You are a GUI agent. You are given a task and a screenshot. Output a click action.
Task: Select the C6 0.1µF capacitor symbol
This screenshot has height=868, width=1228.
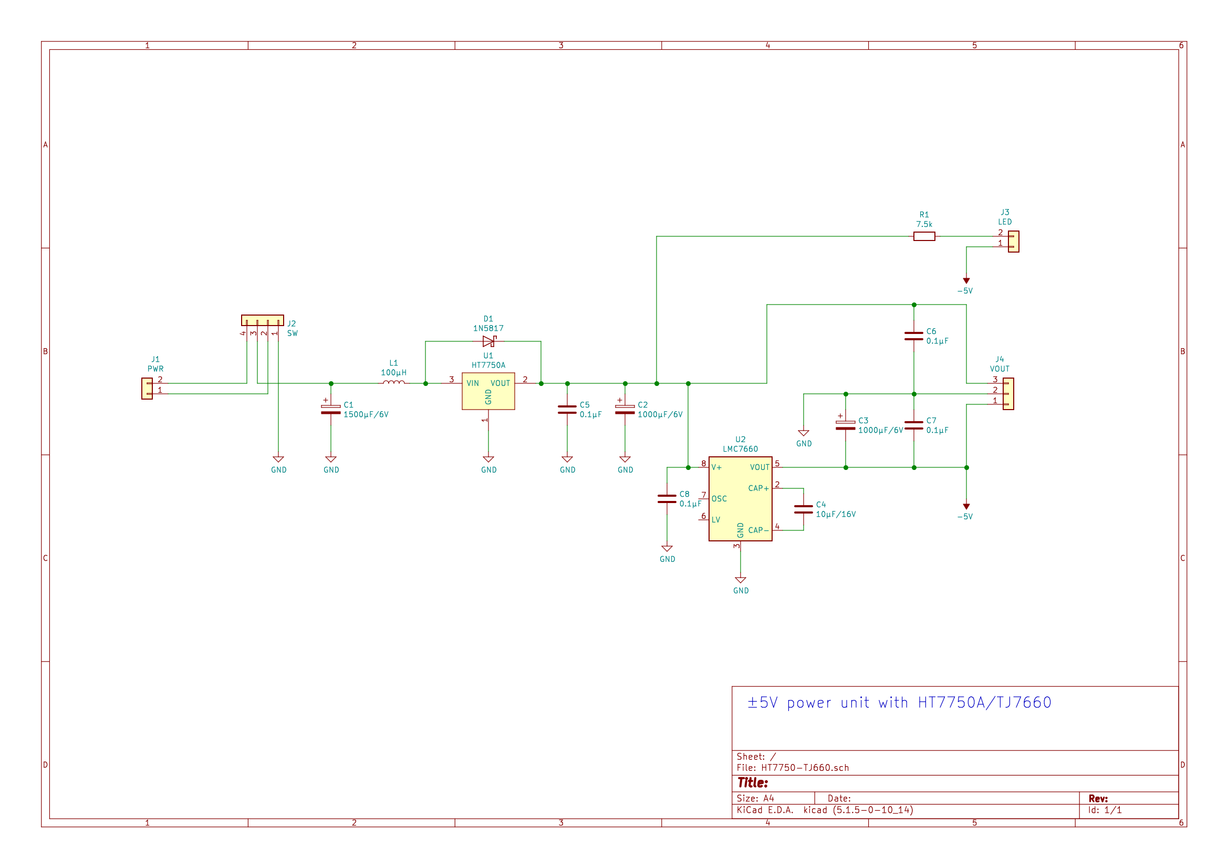click(x=913, y=336)
